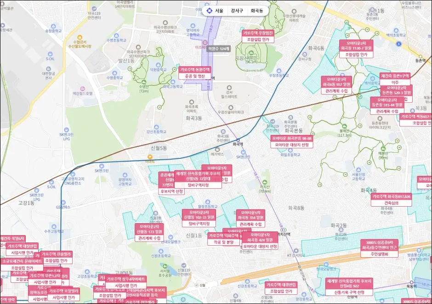
Task: Click the 학원수 124개 tooltip label
Action: pyautogui.click(x=218, y=49)
